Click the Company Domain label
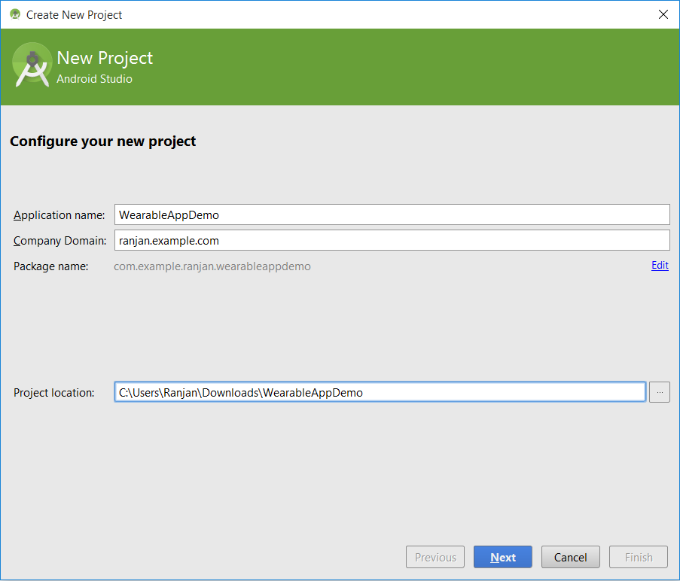 (x=59, y=241)
